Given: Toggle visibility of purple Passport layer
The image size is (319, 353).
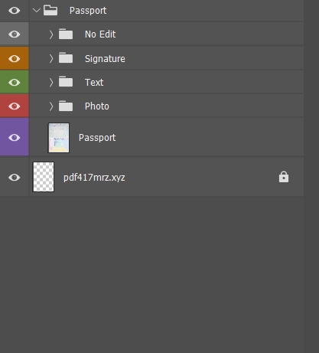Looking at the screenshot, I should point(15,138).
